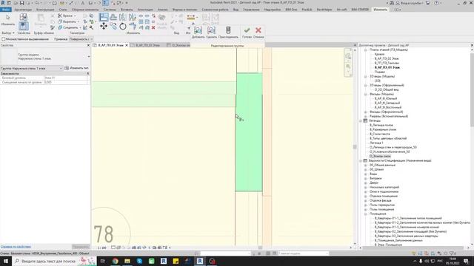Close the Properties palette
474x266 pixels.
pos(88,45)
